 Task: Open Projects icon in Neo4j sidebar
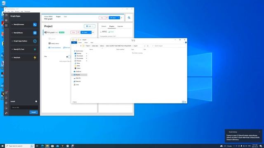coord(6,15)
